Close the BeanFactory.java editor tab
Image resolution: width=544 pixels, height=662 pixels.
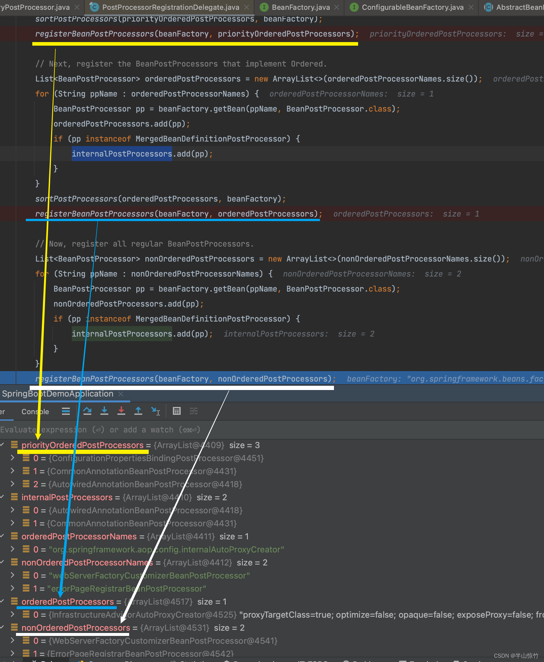(x=337, y=7)
